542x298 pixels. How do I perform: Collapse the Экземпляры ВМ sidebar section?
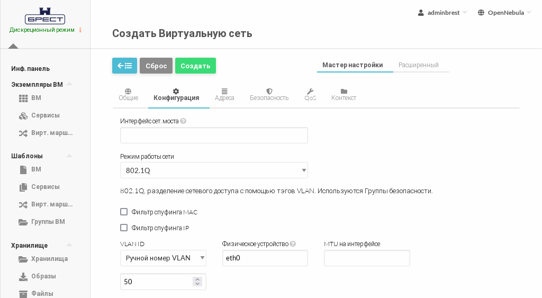tap(69, 84)
